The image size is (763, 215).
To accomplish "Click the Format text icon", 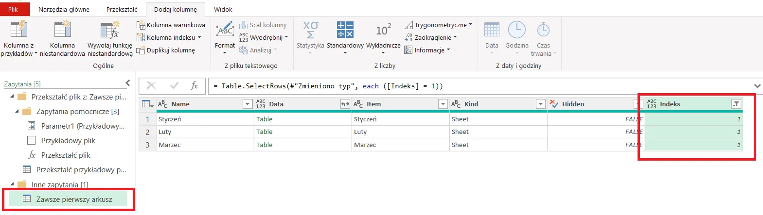I will (x=225, y=30).
